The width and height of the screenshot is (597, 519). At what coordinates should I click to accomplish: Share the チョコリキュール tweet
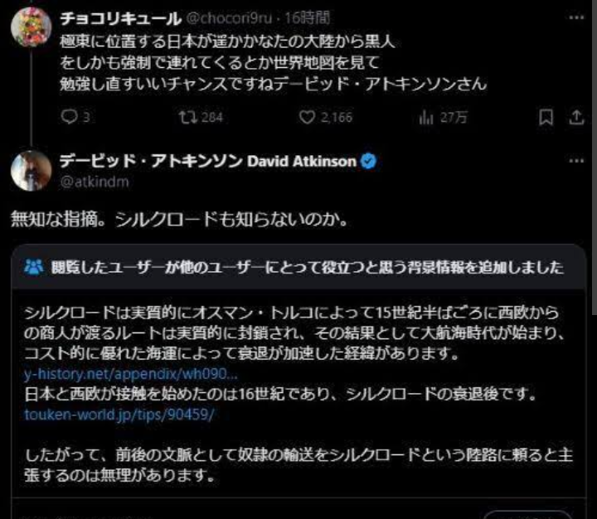[x=576, y=117]
